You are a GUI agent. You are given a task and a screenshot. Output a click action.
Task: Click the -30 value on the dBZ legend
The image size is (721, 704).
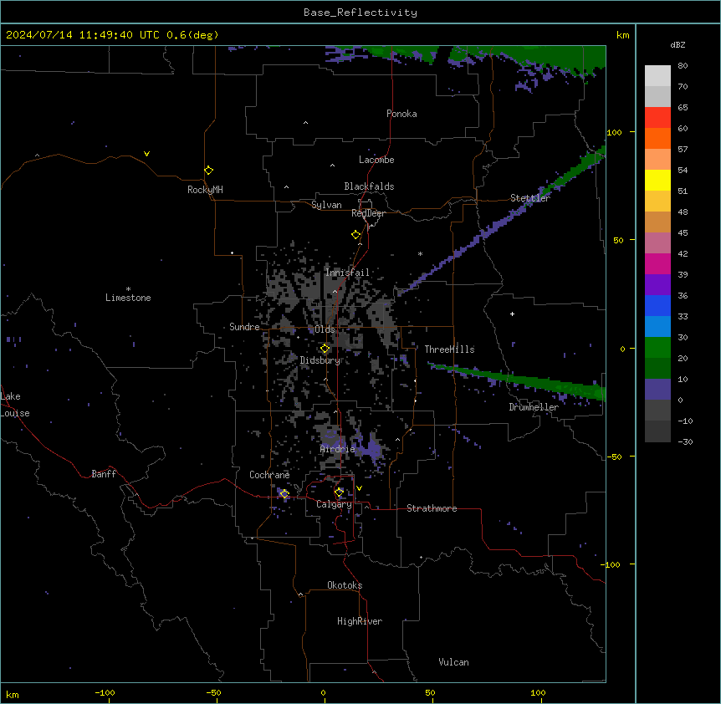click(685, 442)
